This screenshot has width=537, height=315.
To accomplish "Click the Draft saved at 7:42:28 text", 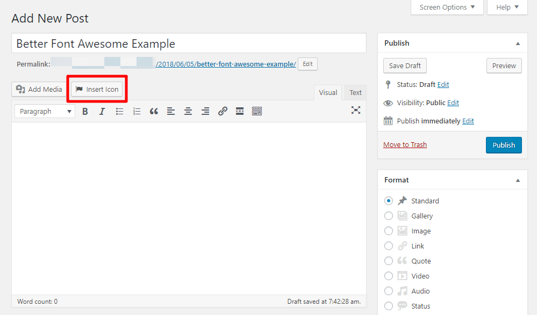I will click(324, 302).
